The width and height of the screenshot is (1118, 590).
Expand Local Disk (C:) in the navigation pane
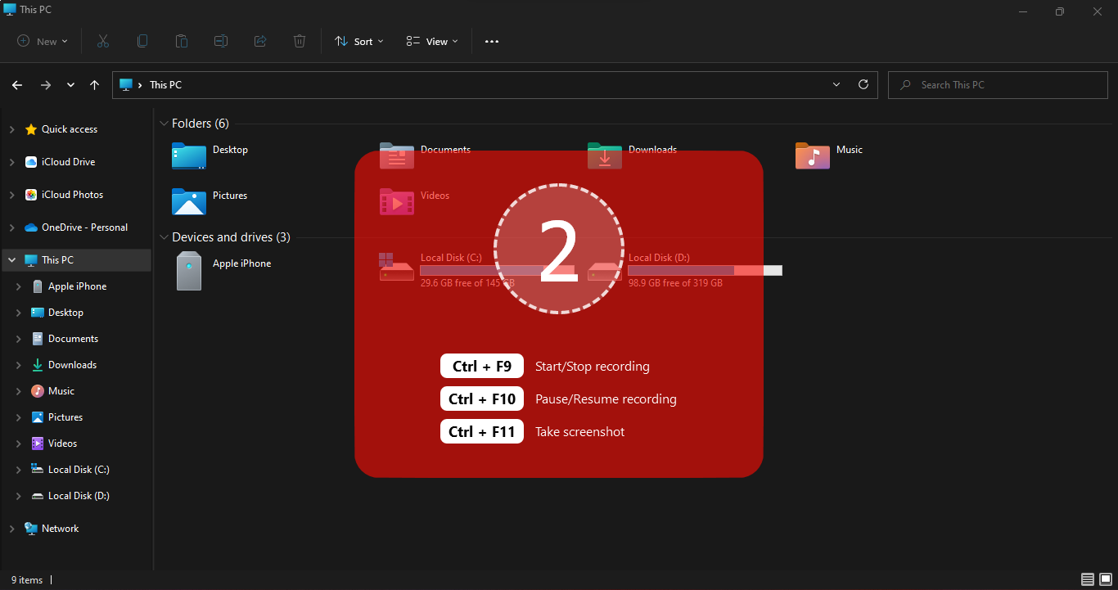19,470
